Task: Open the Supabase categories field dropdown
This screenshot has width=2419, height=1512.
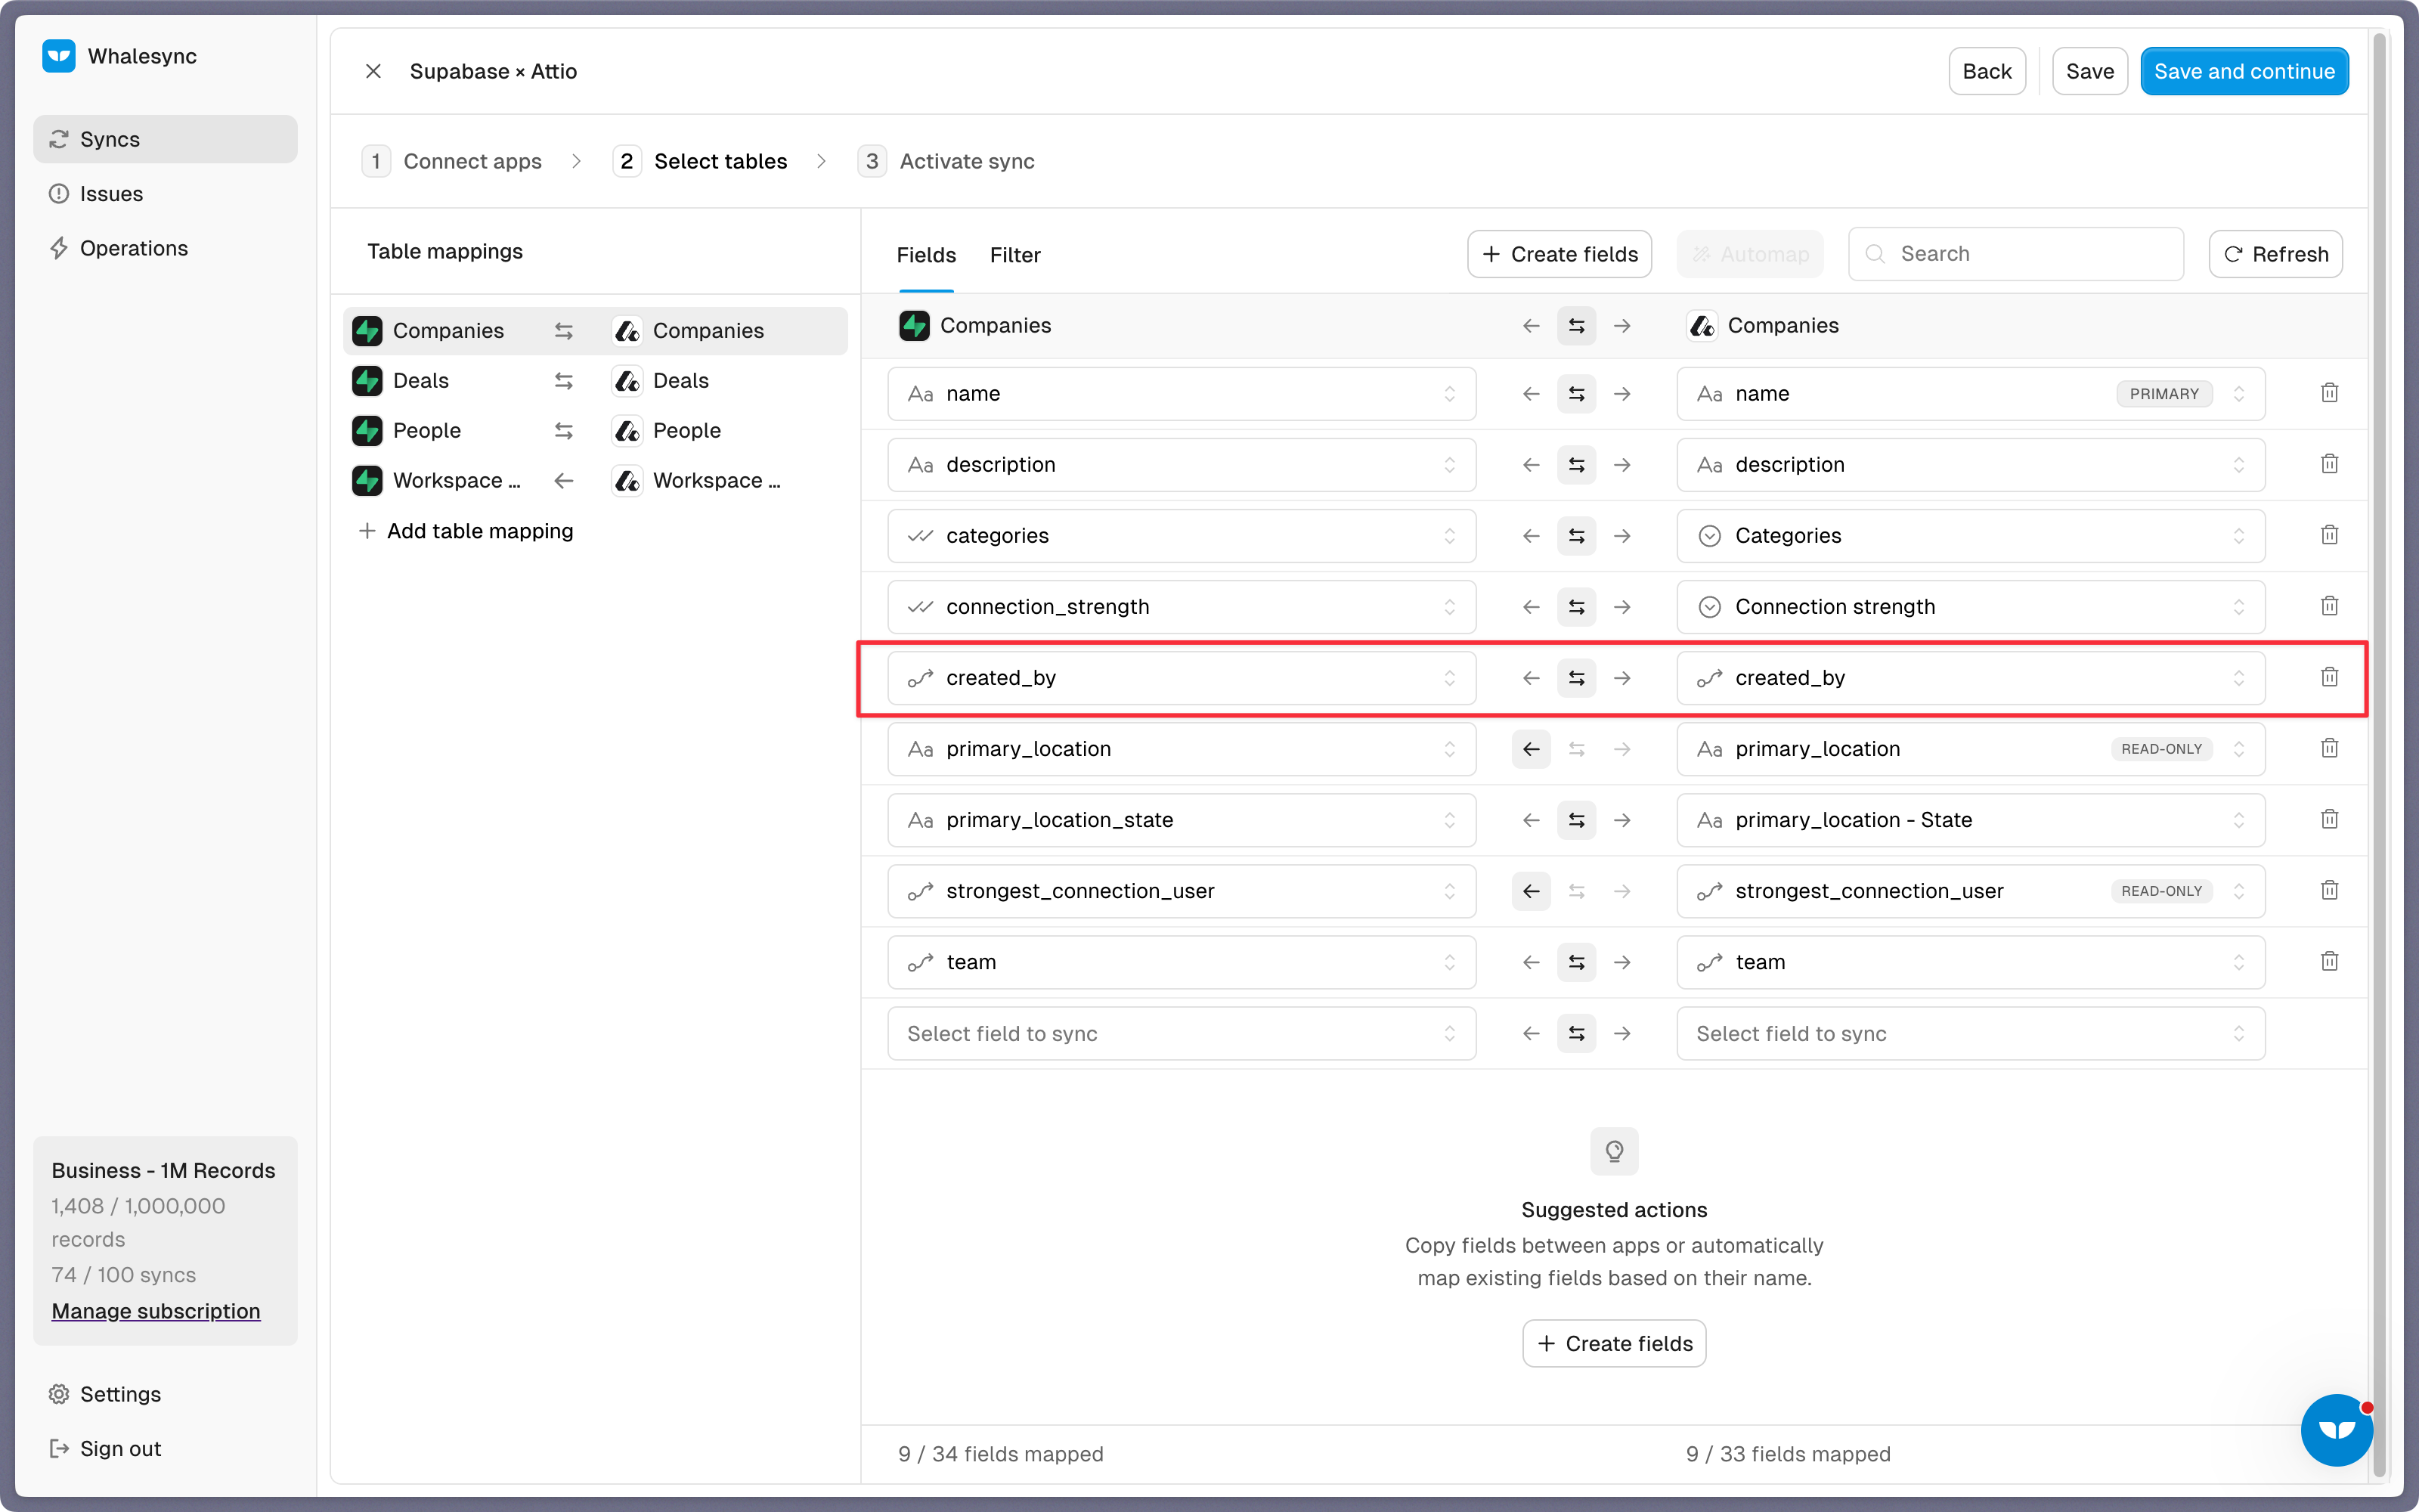Action: pyautogui.click(x=1182, y=536)
